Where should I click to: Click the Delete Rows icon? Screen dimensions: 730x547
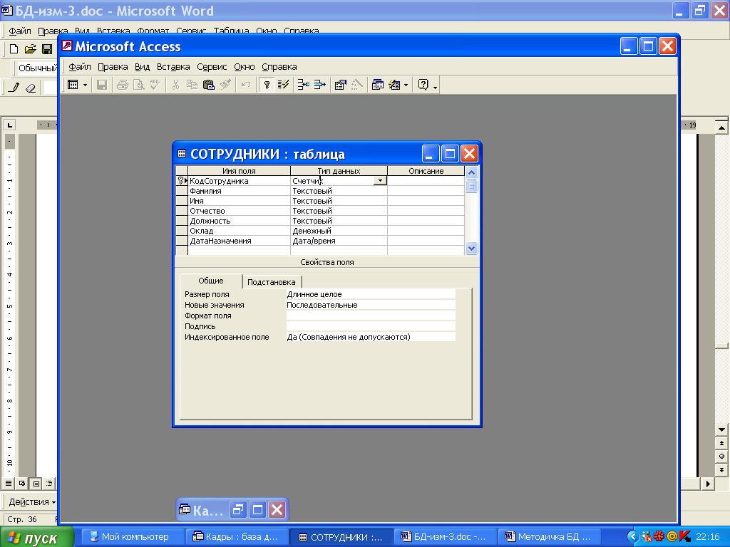(319, 85)
